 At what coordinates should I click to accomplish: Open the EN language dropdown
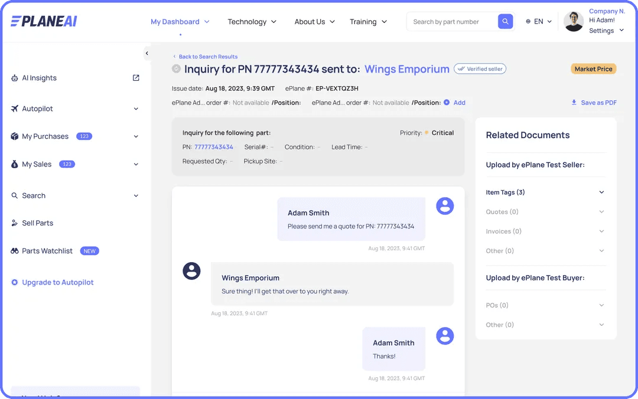click(x=539, y=22)
